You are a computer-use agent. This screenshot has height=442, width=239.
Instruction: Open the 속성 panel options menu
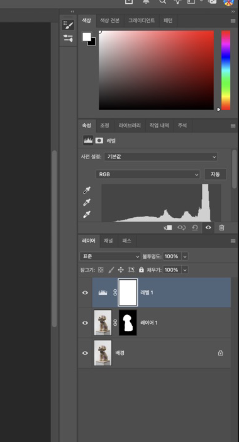coord(233,126)
